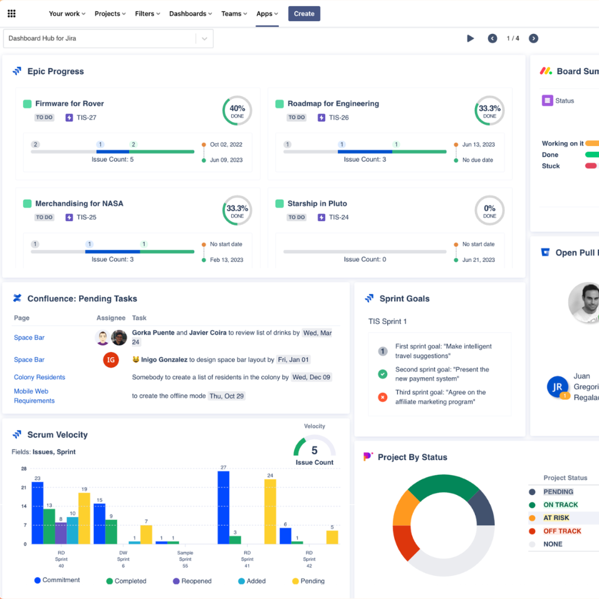
Task: Advance to the next dashboard page
Action: (x=533, y=38)
